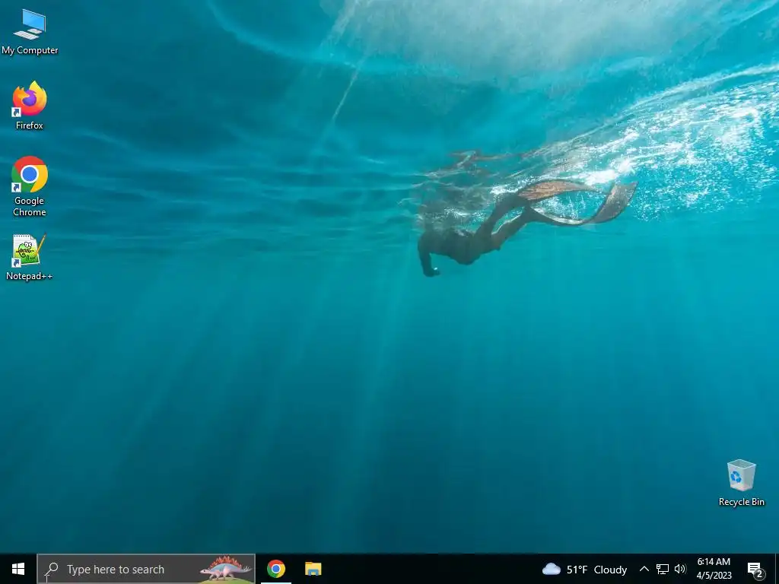This screenshot has height=584, width=779.
Task: Open the notification Action Center icon
Action: tap(755, 570)
